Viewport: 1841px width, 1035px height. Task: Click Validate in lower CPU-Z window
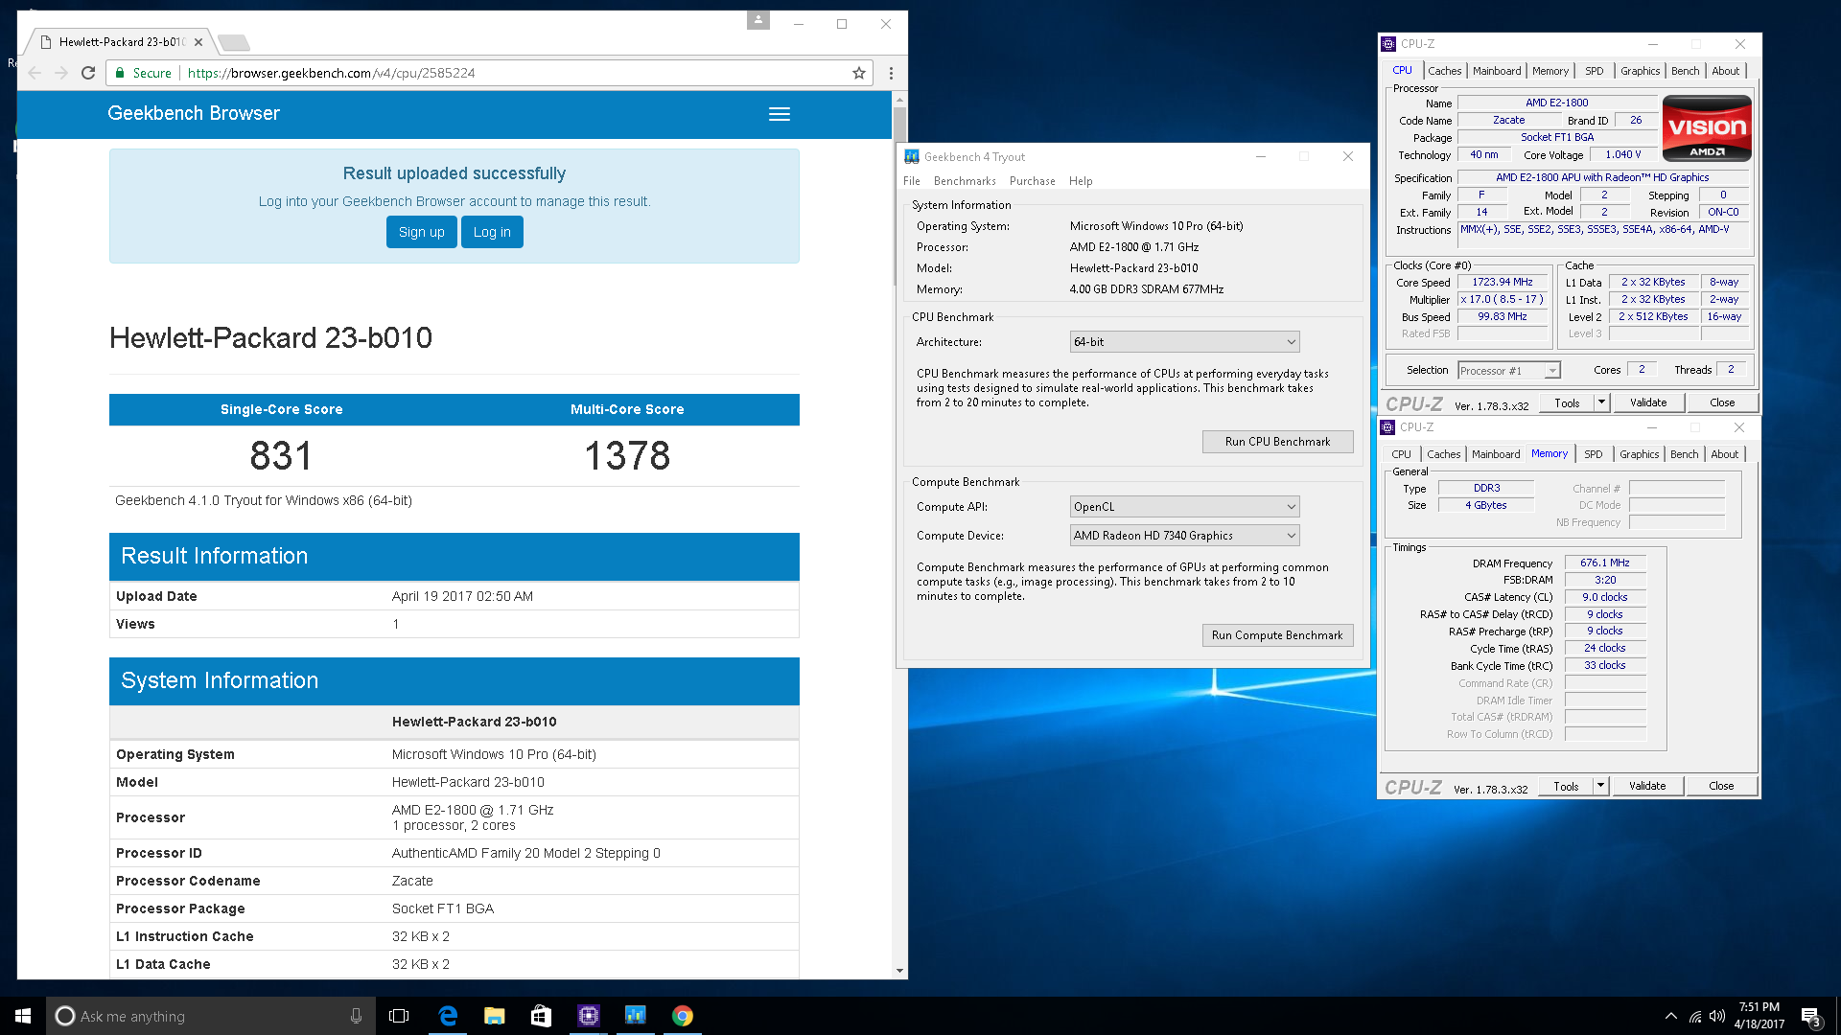tap(1647, 786)
